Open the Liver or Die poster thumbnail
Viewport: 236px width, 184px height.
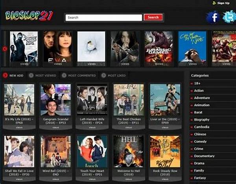click(165, 100)
